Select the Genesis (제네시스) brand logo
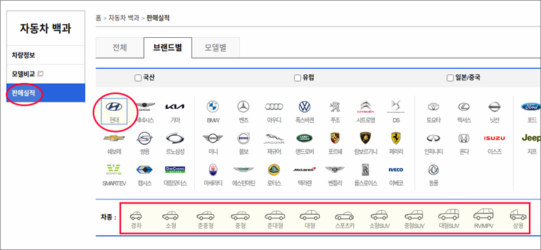The image size is (541, 250). pos(145,107)
